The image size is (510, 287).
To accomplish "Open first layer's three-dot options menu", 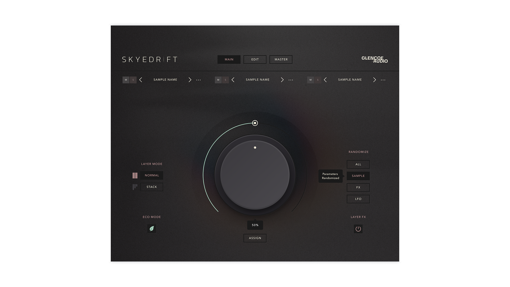I will (x=198, y=80).
